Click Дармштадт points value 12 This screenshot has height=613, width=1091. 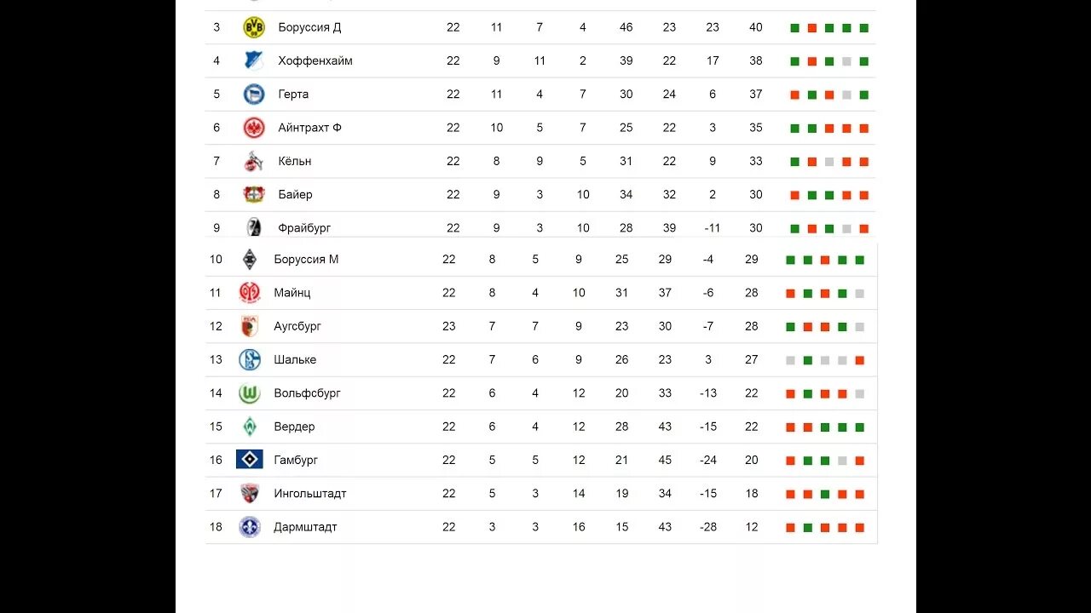pyautogui.click(x=751, y=527)
